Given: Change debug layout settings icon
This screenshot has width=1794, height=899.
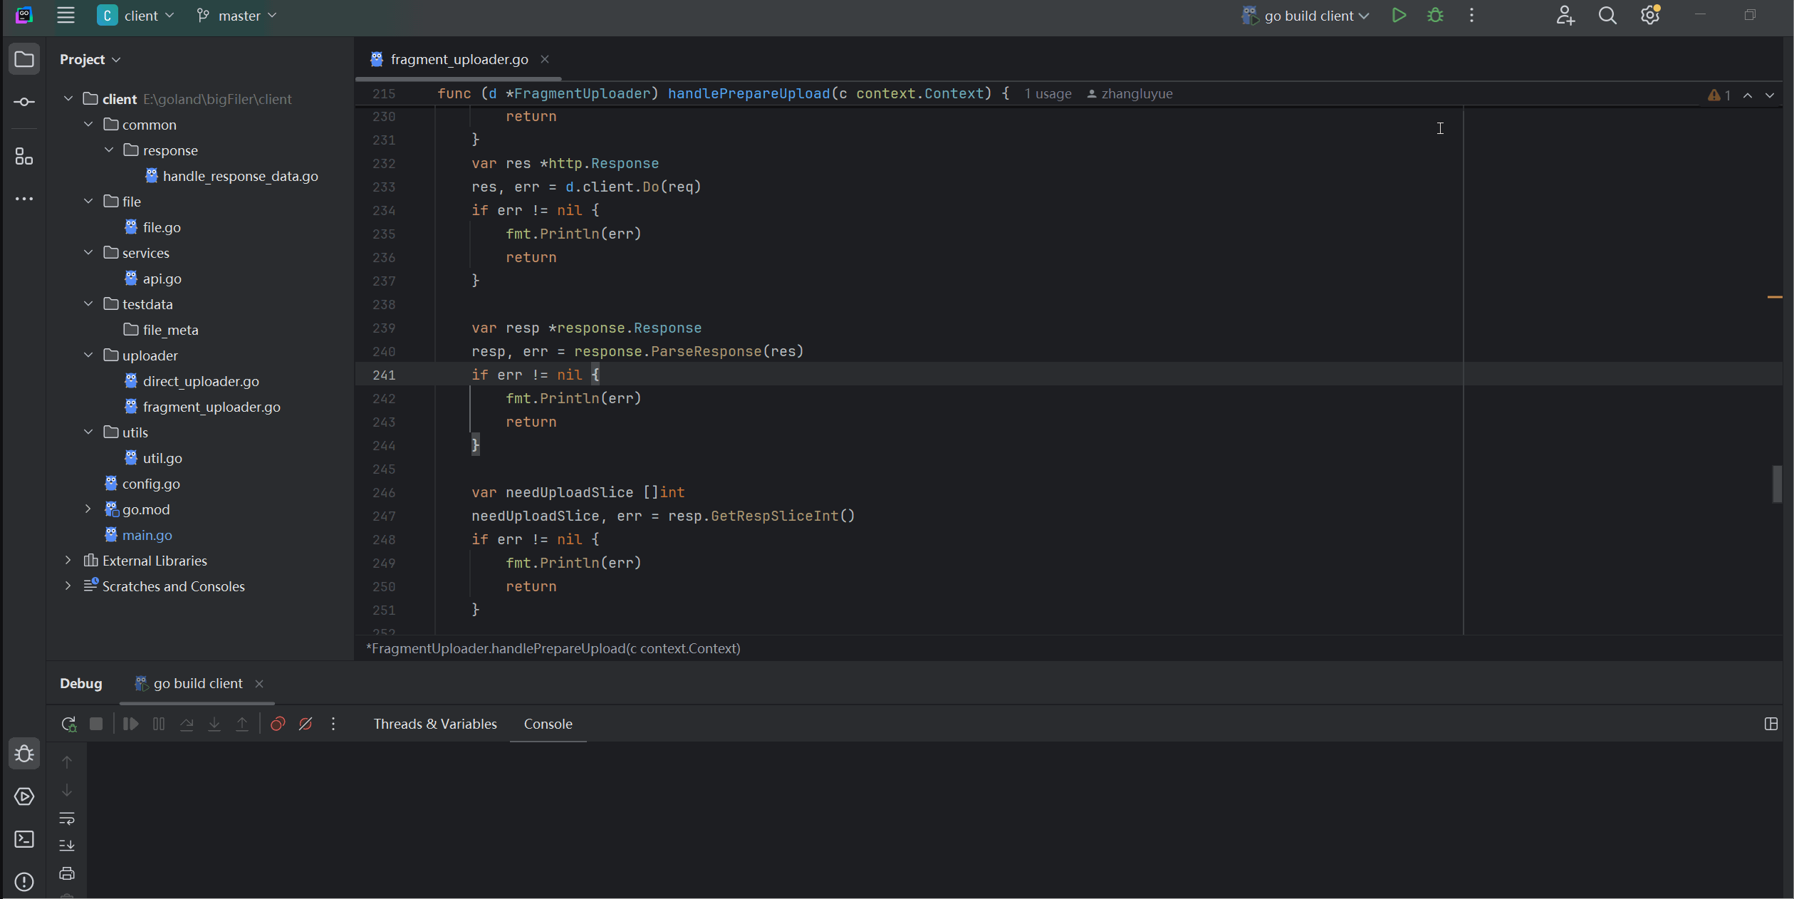Looking at the screenshot, I should tap(1771, 724).
